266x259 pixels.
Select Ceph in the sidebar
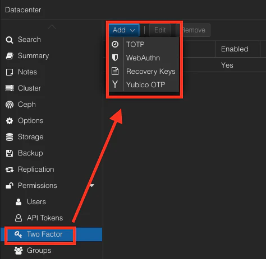(x=51, y=105)
